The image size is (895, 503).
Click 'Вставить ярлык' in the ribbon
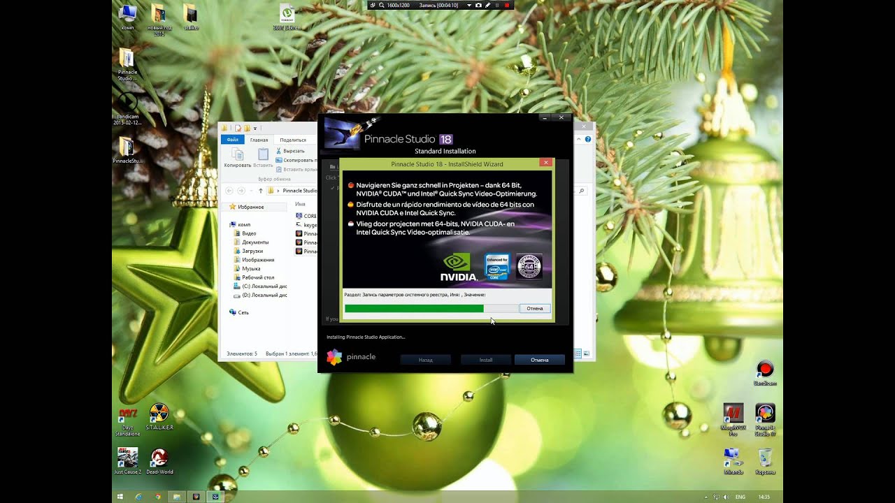click(298, 169)
